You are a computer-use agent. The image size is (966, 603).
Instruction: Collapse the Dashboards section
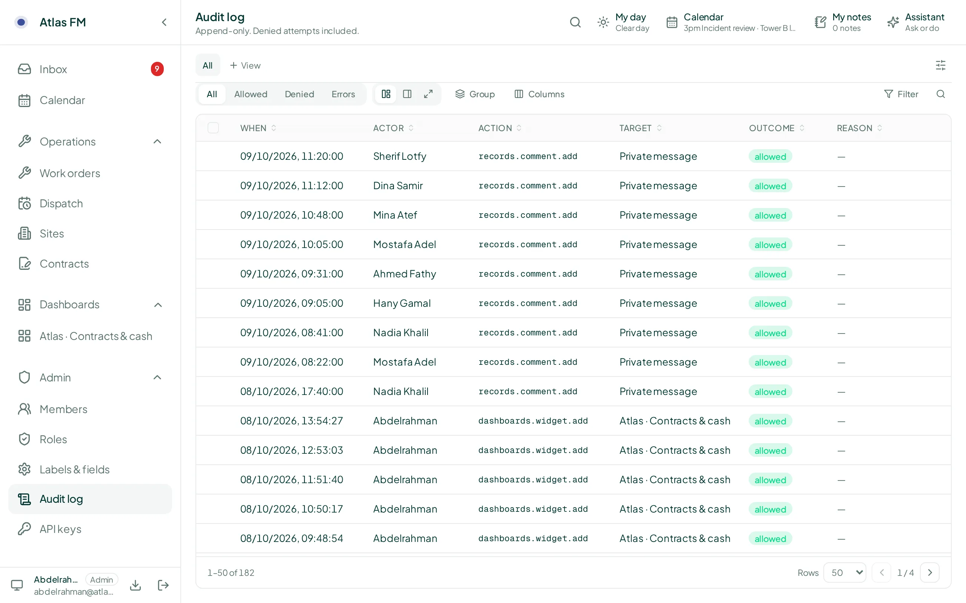158,305
